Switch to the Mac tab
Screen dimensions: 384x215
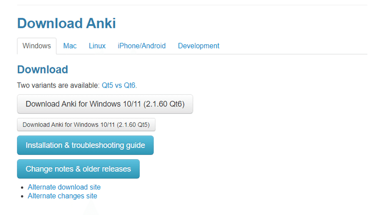(x=70, y=46)
